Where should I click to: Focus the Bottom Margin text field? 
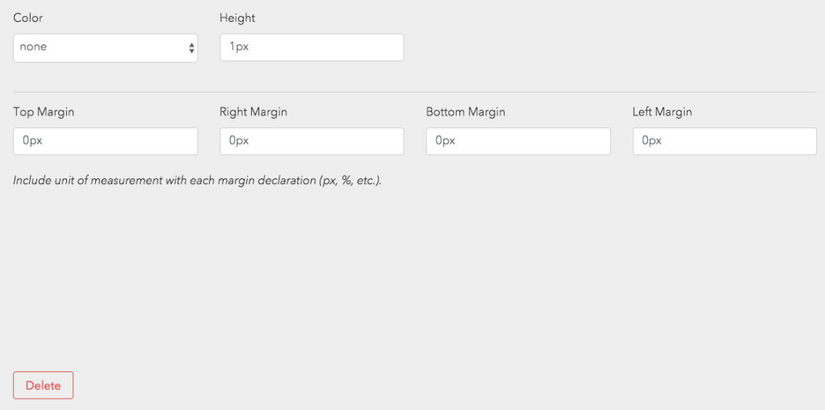(518, 141)
